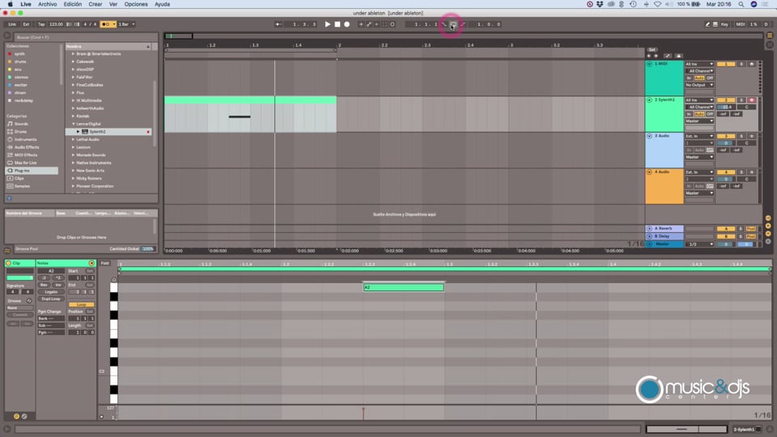The image size is (777, 437).
Task: Unfold the 2 Sylenth1 track
Action: pyautogui.click(x=649, y=100)
